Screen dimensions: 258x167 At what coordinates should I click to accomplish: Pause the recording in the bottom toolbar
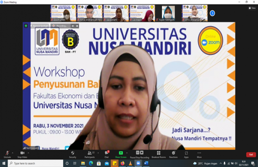click(x=138, y=153)
